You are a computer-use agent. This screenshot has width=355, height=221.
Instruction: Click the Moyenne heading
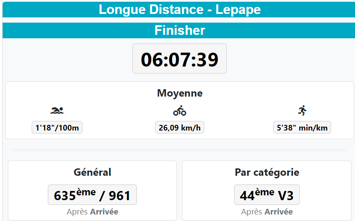(180, 93)
